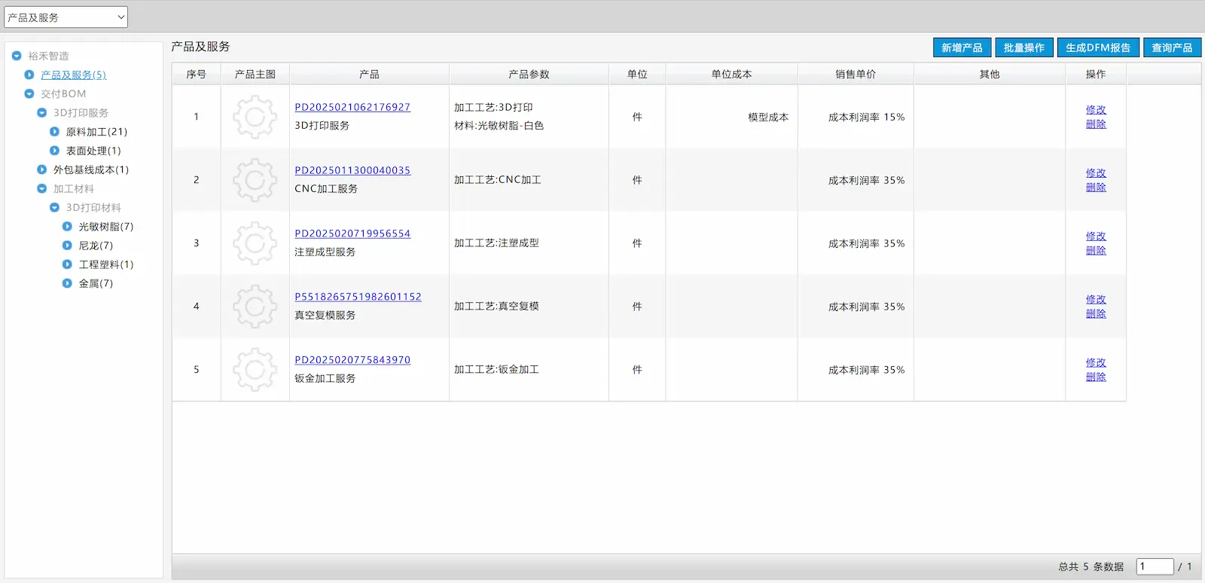Viewport: 1205px width, 583px height.
Task: Select 光敏树脂(7) tree item
Action: pyautogui.click(x=106, y=227)
